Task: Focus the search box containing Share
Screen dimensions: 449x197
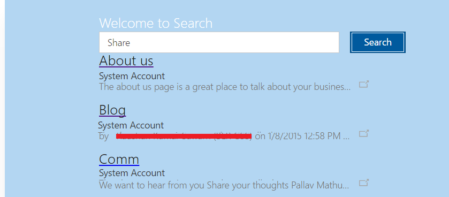Action: pos(219,42)
